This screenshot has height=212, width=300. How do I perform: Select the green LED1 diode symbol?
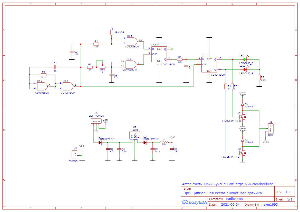tap(245, 59)
